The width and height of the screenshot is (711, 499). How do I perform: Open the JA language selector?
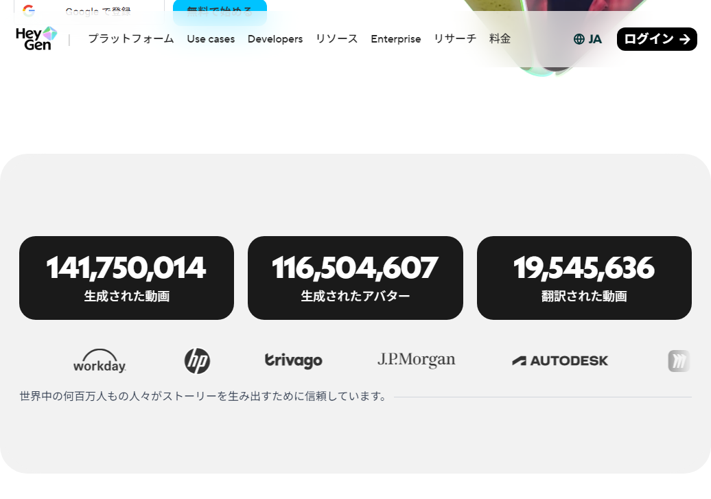click(587, 39)
